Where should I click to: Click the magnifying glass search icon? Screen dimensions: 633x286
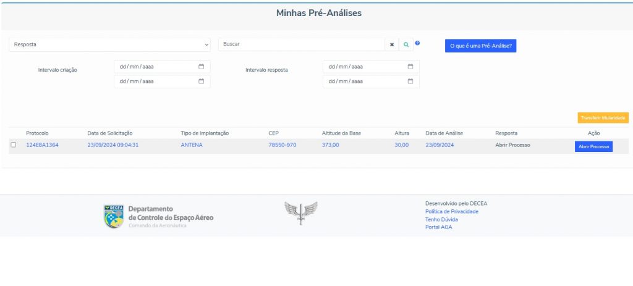tap(406, 45)
